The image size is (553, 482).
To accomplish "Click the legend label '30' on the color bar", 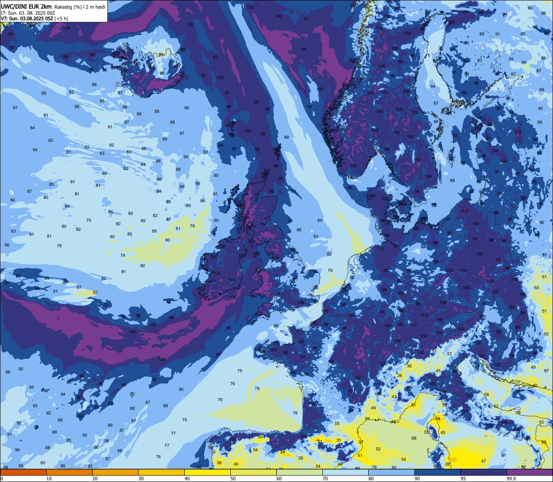I will coord(141,479).
